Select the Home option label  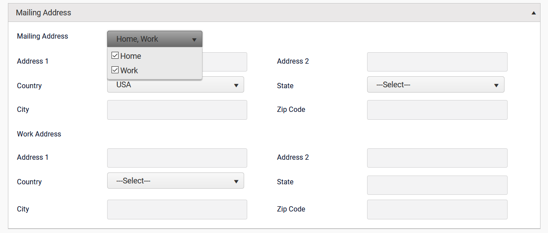pyautogui.click(x=130, y=56)
